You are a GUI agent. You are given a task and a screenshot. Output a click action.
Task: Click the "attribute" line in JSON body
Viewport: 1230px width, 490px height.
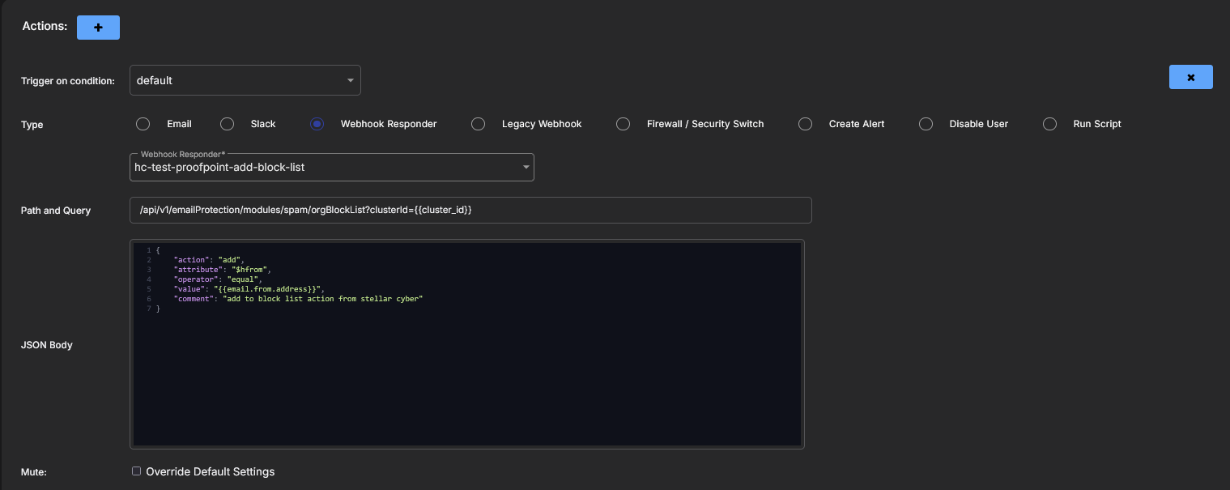point(222,270)
